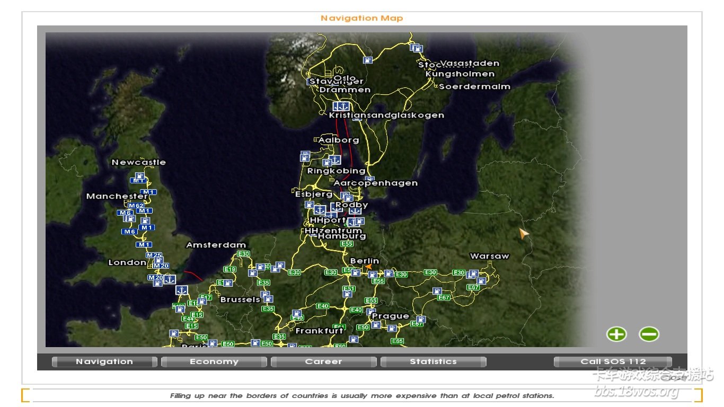Click the fuel station icon below Newcastle

click(x=139, y=176)
